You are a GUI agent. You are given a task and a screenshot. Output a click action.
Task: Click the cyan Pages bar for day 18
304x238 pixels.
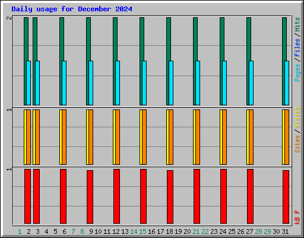(x=171, y=83)
